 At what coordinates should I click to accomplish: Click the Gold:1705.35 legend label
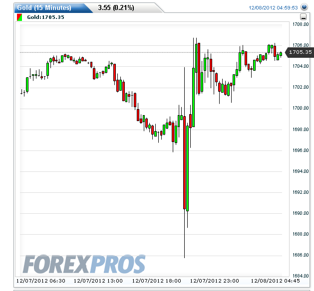[x=45, y=17]
